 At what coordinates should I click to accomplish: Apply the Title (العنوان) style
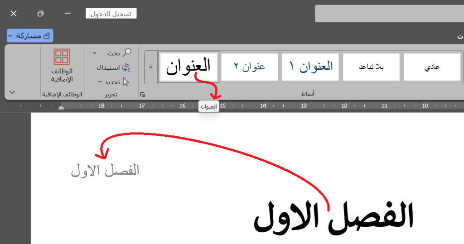pyautogui.click(x=188, y=67)
